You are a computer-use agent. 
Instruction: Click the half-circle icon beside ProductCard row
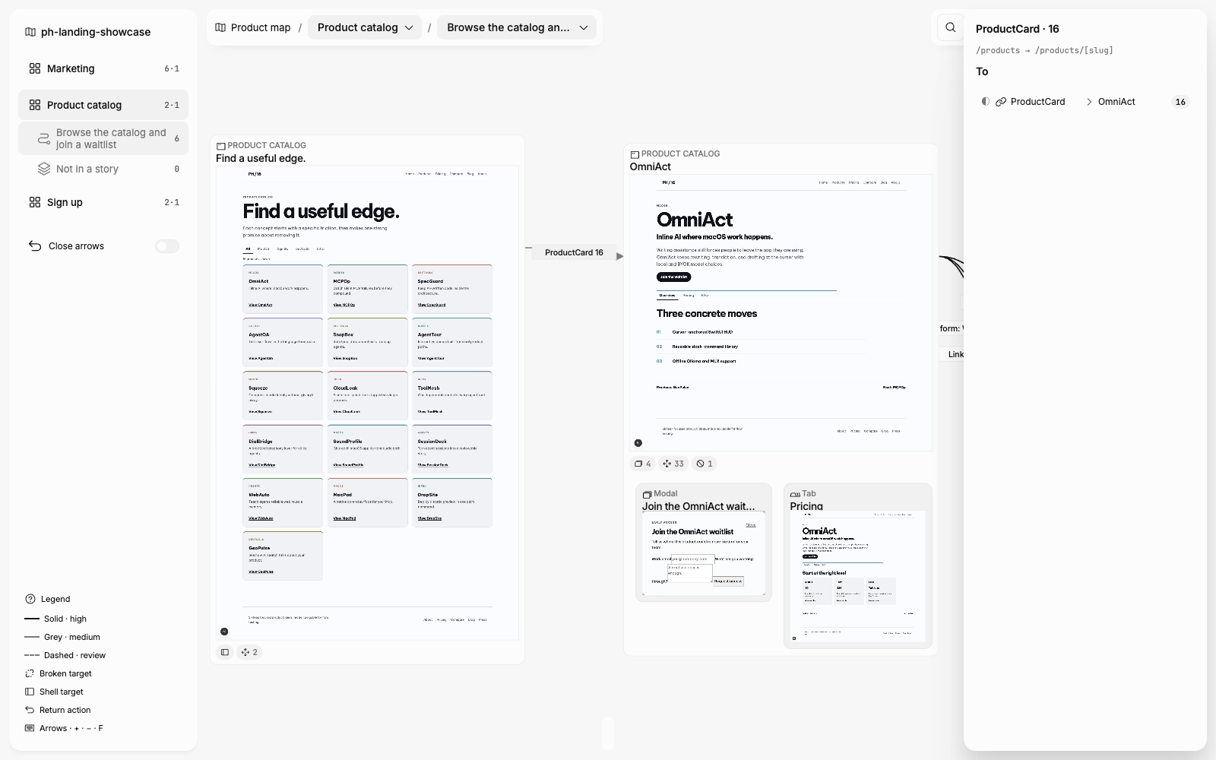point(986,101)
